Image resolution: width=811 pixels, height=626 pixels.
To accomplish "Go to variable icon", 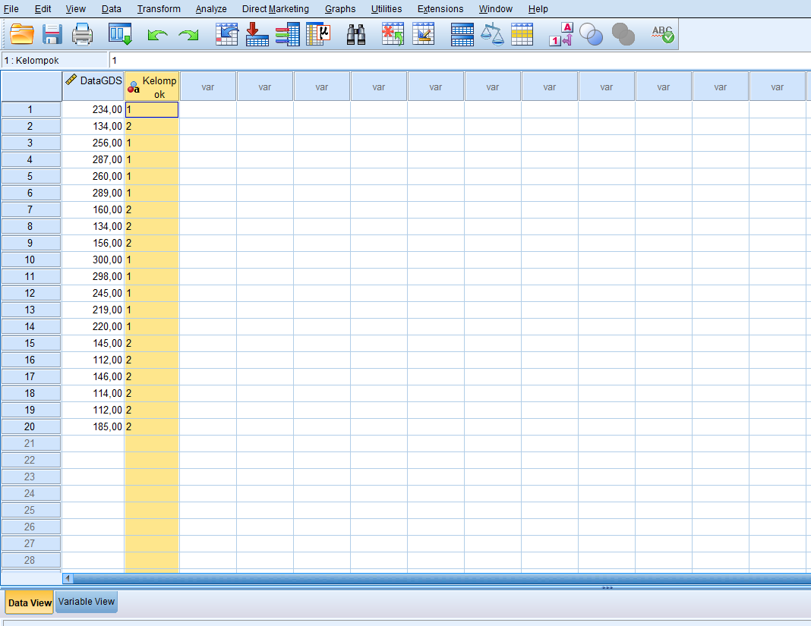I will pos(257,35).
